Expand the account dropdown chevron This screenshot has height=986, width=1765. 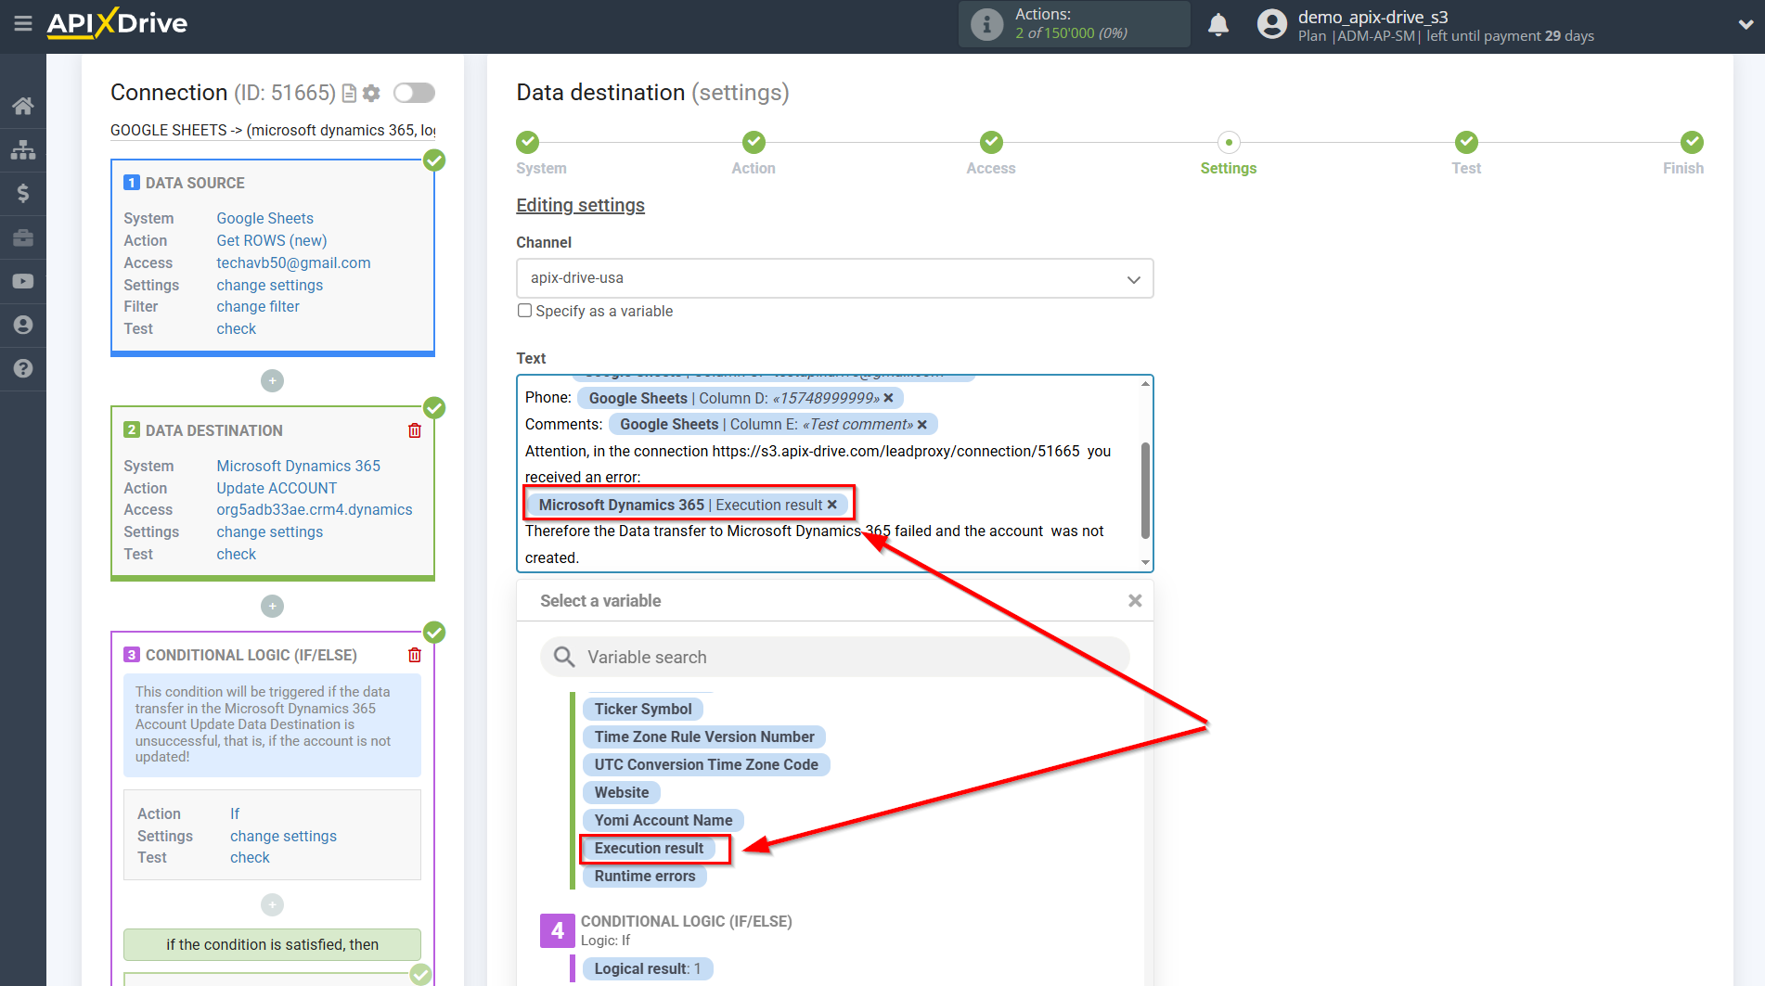pos(1746,25)
